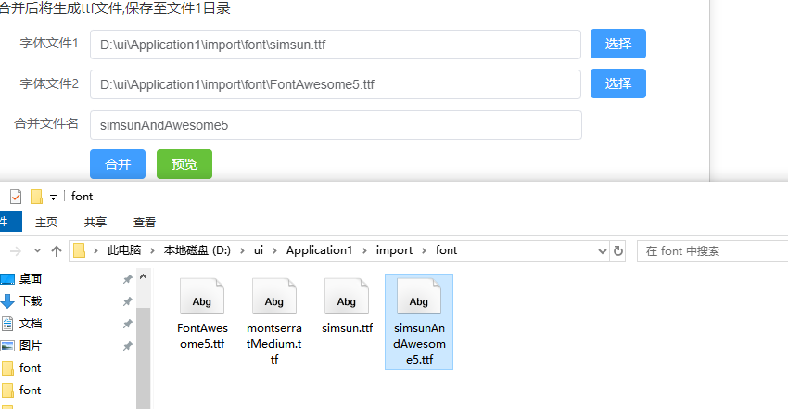Refresh the font folder view

pos(618,250)
